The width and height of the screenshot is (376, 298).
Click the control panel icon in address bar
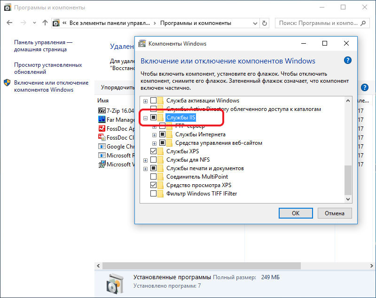56,23
